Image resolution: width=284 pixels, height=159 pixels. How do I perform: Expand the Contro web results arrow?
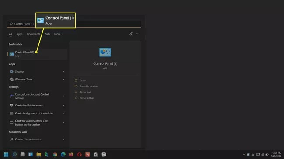[63, 139]
